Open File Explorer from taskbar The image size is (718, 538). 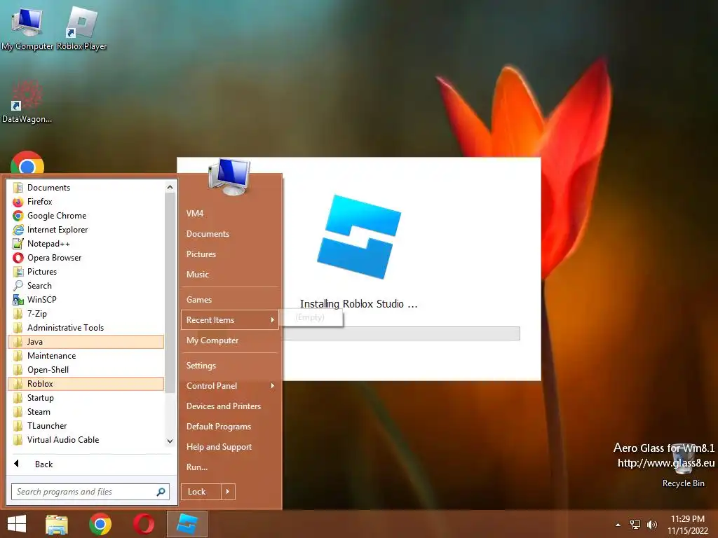pyautogui.click(x=57, y=524)
